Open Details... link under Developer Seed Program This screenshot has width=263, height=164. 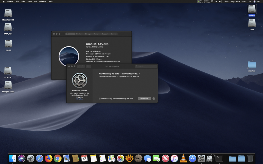pyautogui.click(x=79, y=99)
